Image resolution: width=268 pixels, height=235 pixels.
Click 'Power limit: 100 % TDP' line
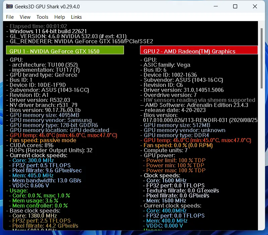[174, 161]
